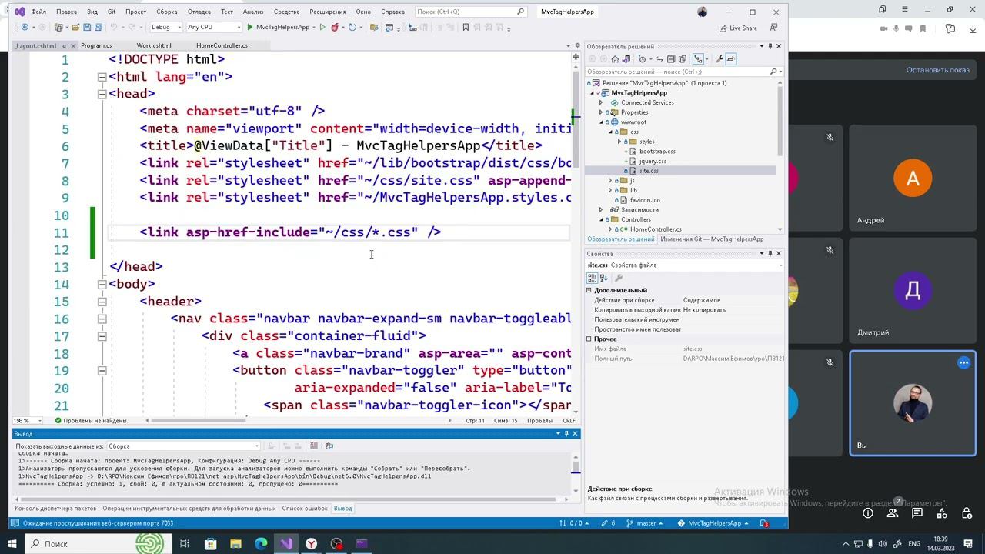
Task: Click Collapse All icon in Solution Explorer
Action: [x=671, y=59]
